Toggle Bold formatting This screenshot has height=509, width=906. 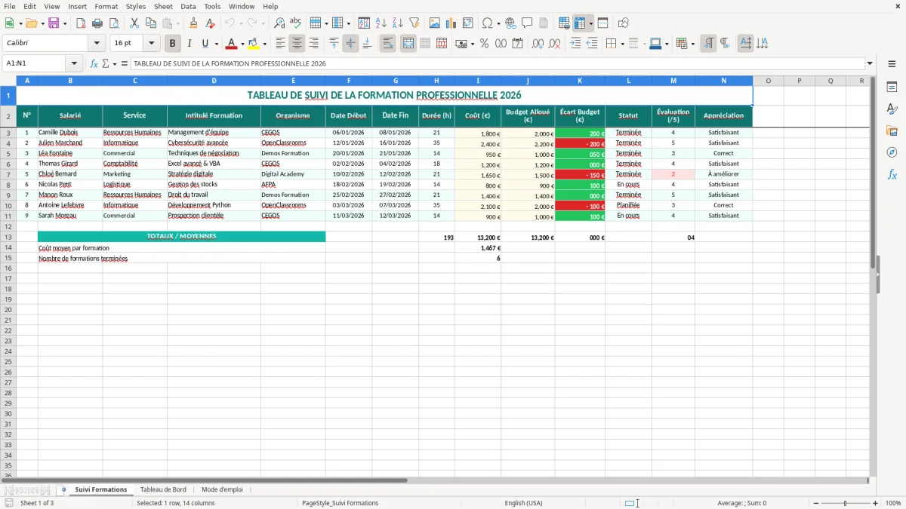(172, 44)
